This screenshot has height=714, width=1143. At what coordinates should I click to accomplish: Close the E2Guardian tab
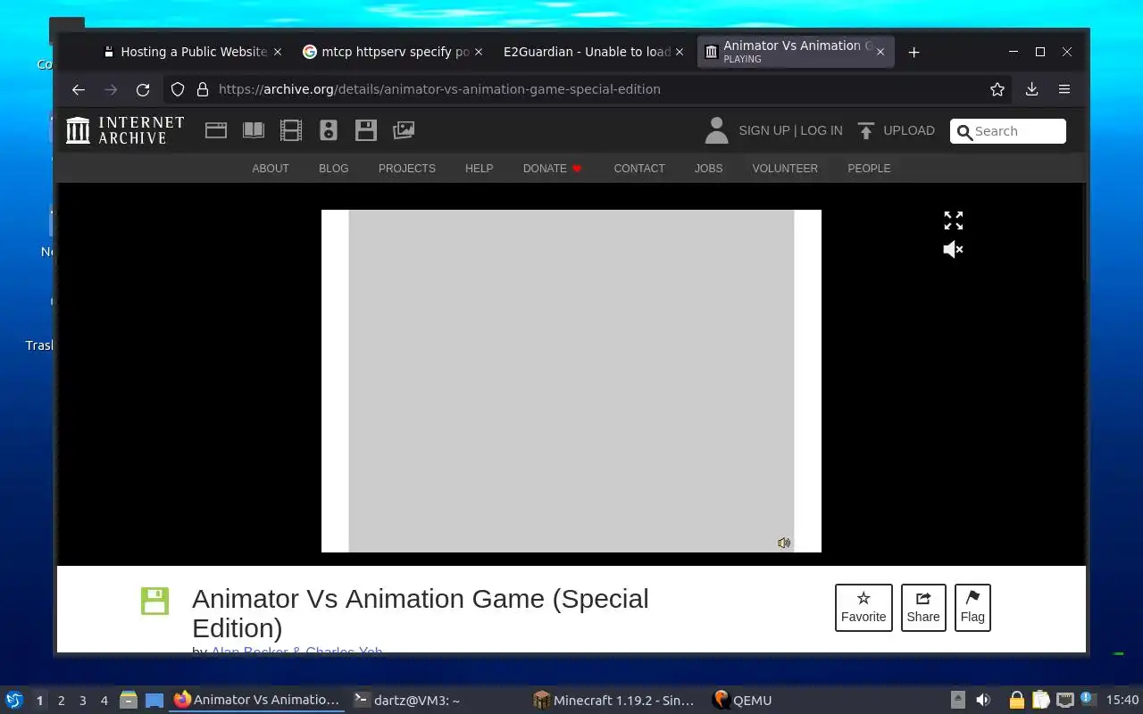680,52
